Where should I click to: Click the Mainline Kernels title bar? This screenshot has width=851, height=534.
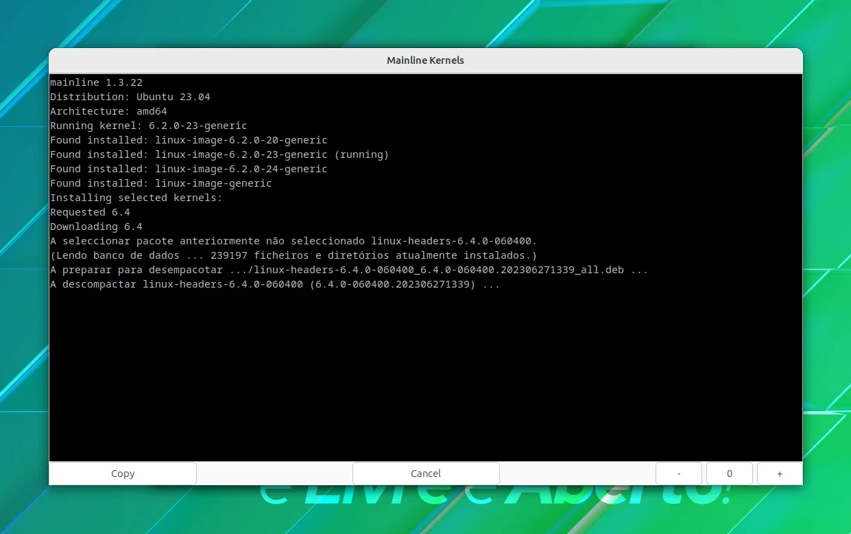425,60
